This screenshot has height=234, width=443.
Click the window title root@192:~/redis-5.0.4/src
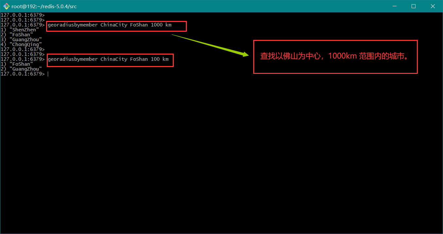coord(44,6)
